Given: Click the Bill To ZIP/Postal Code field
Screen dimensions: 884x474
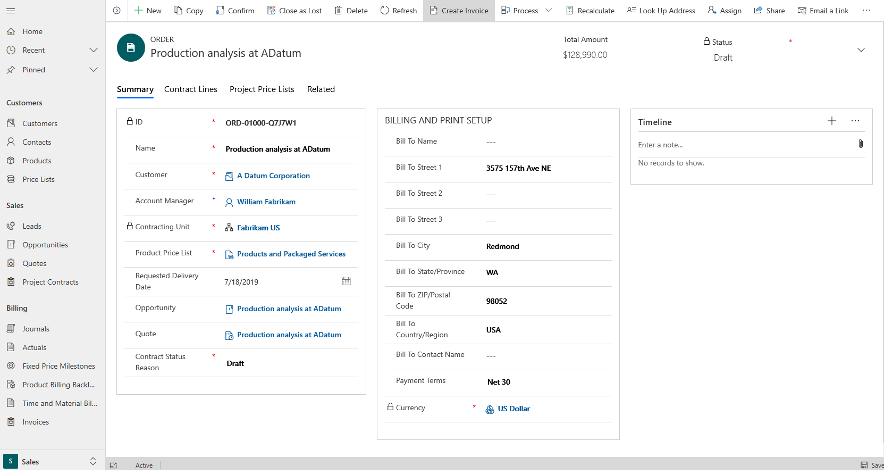Looking at the screenshot, I should 548,301.
